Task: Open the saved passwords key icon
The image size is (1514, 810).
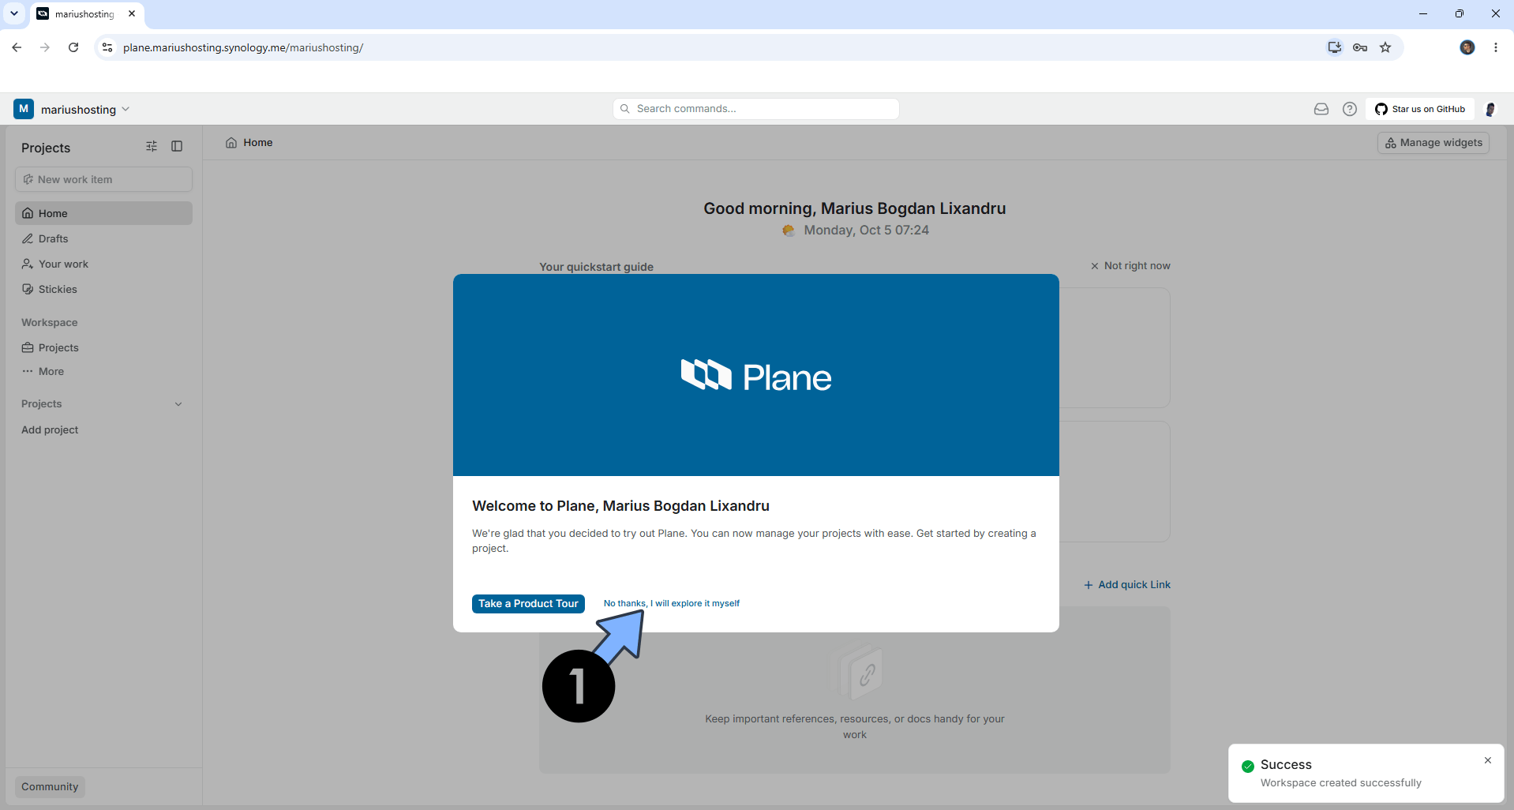Action: coord(1360,47)
